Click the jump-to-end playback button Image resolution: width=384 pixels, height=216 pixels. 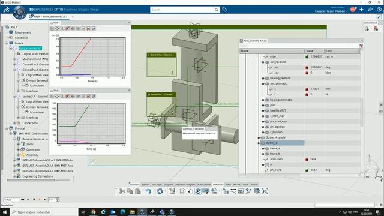45,200
